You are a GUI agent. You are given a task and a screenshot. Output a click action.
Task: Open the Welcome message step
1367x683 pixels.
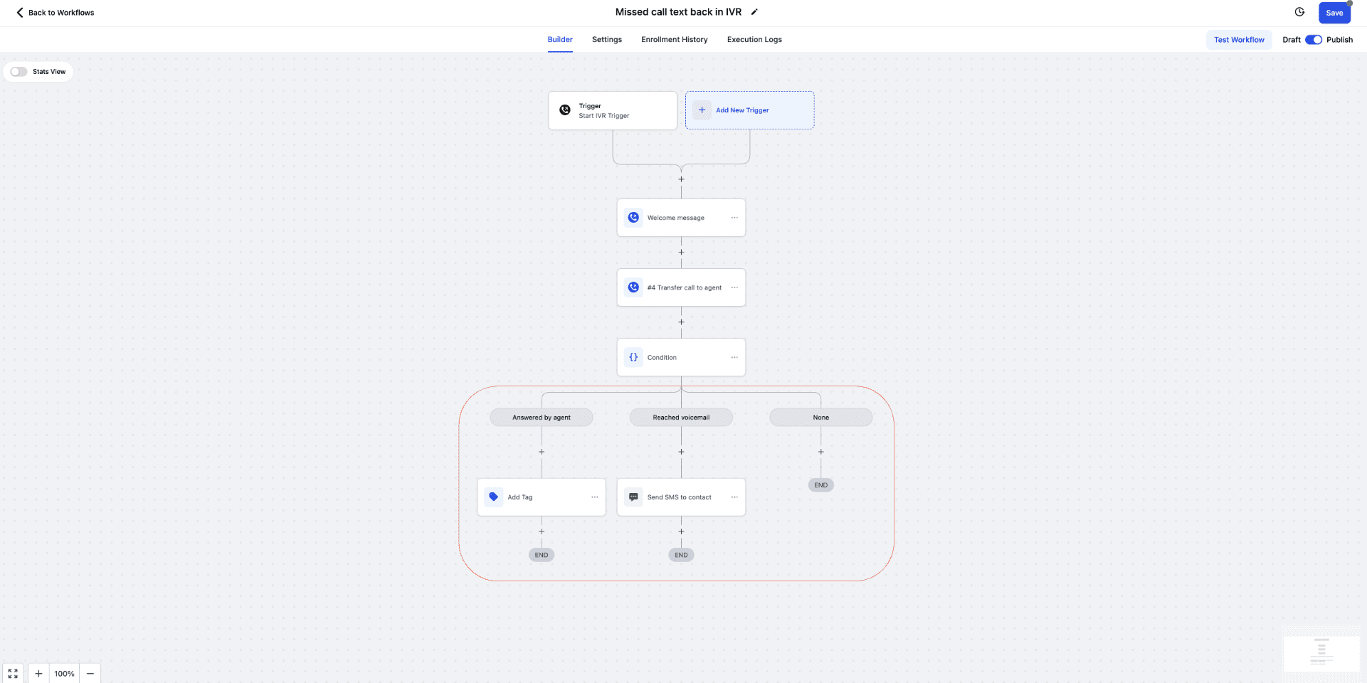(681, 218)
